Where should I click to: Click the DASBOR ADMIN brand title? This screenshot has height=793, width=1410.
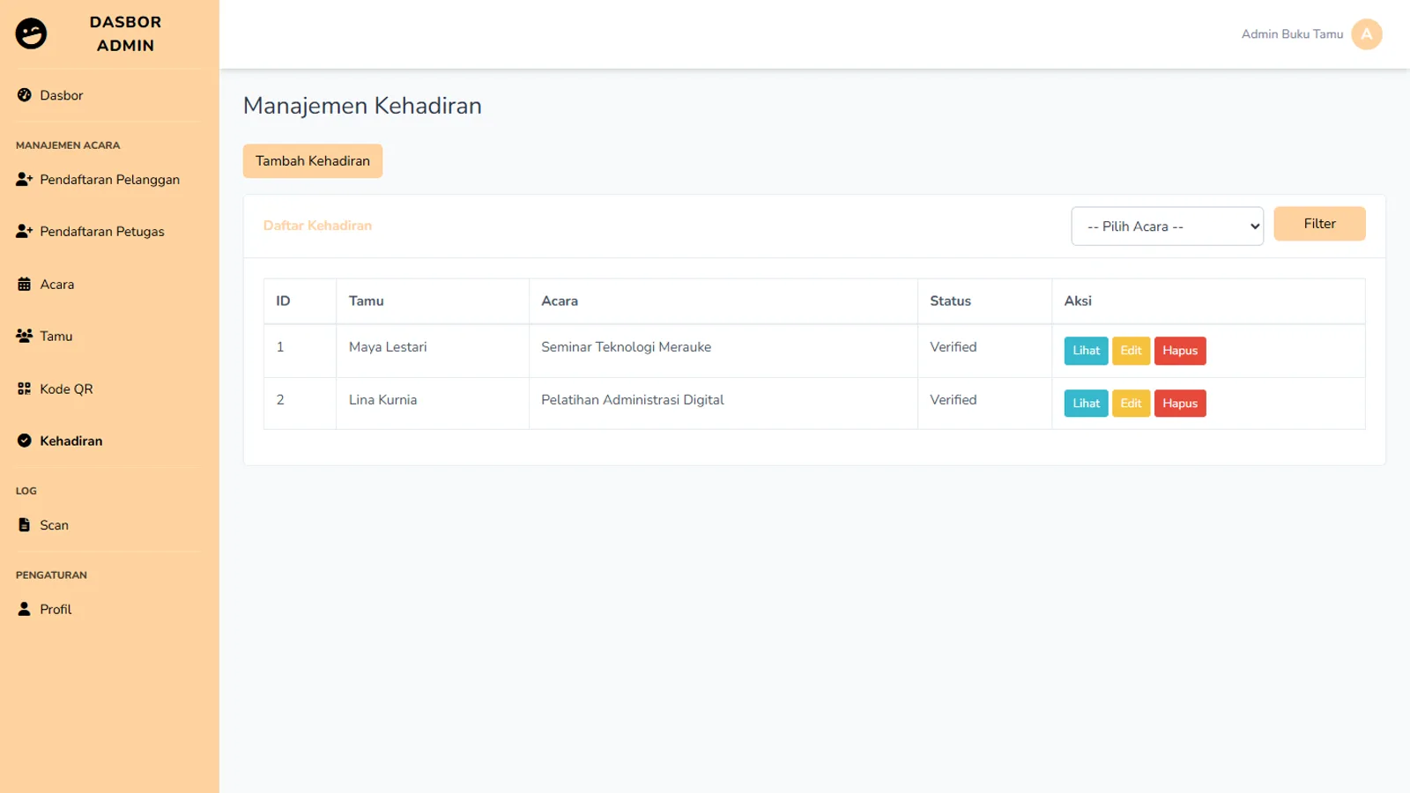point(125,33)
